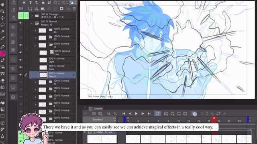Click the blue layer color icon

[x=72, y=2]
